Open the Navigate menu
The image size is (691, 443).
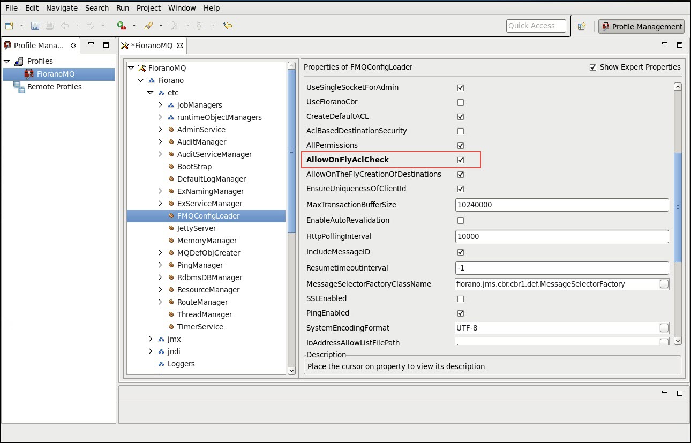pos(62,8)
